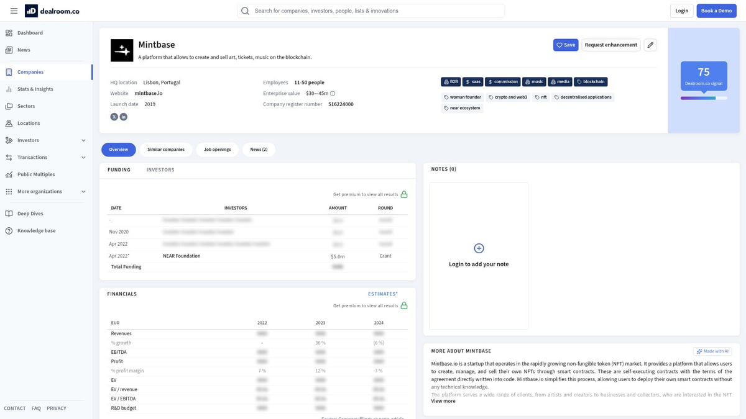This screenshot has width=746, height=419.
Task: Open the News (2) tab
Action: pos(259,150)
